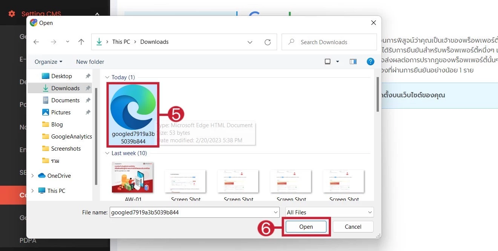Refresh the Downloads folder view

click(x=268, y=42)
